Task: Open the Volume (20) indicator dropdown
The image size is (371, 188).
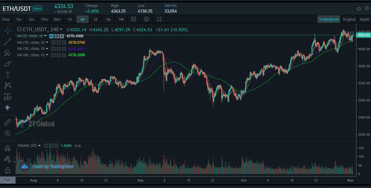Action: tap(40, 146)
